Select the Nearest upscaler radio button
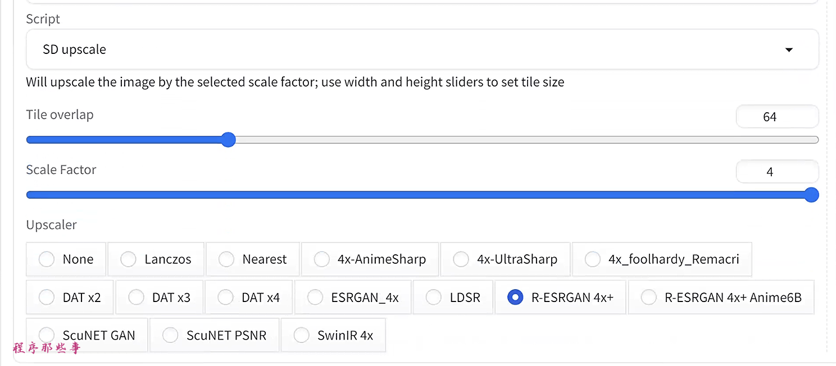The width and height of the screenshot is (836, 366). [x=226, y=259]
